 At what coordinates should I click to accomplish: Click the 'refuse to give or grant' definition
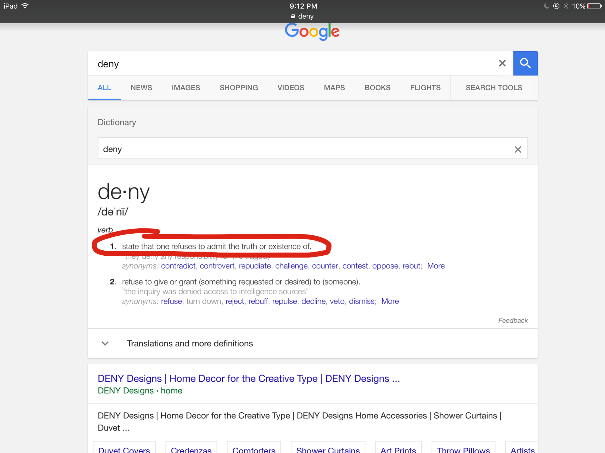point(241,282)
